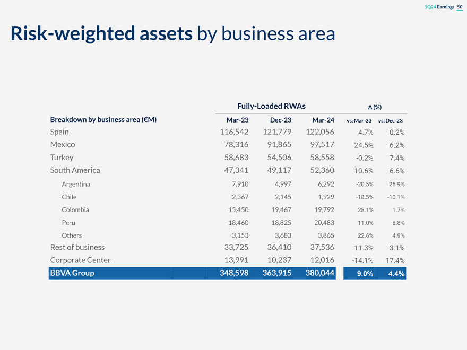Click Chile's -18.5% change value
467x350 pixels.
pyautogui.click(x=364, y=197)
